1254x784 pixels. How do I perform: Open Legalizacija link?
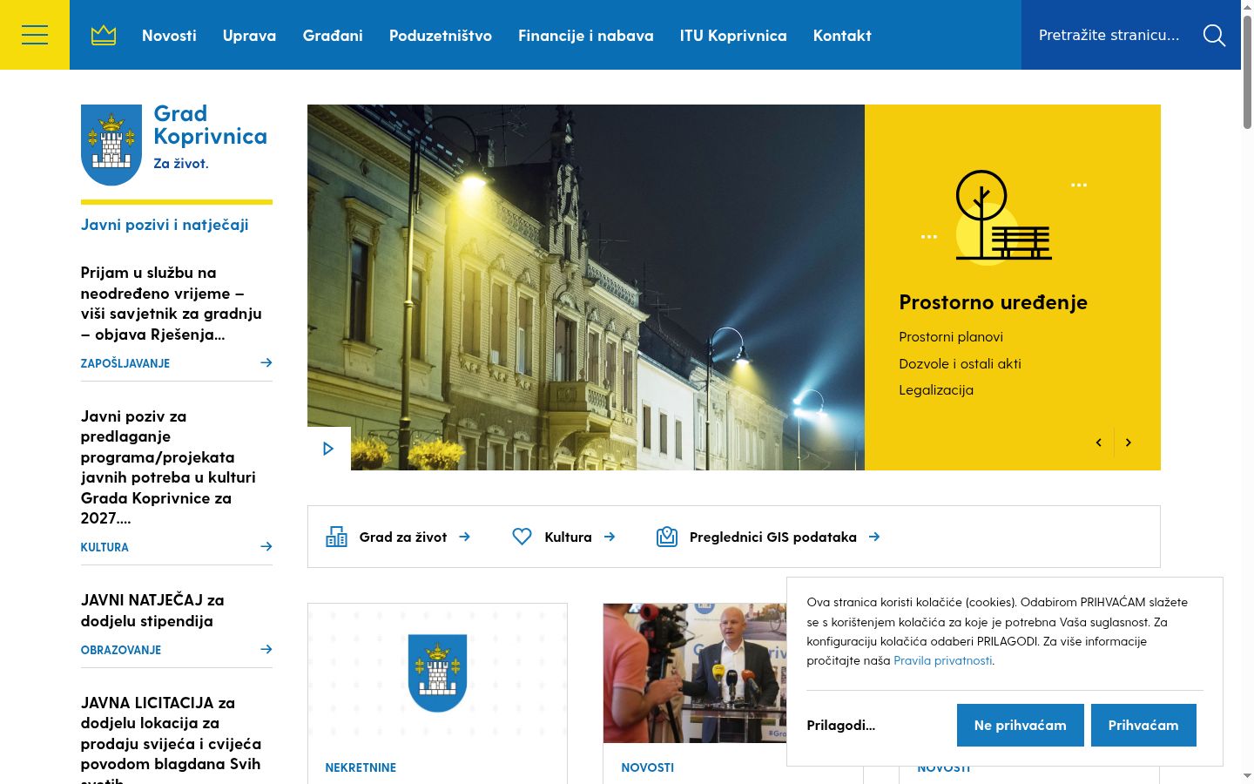936,389
